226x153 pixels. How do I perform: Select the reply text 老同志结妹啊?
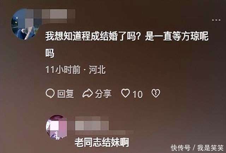tap(102, 142)
